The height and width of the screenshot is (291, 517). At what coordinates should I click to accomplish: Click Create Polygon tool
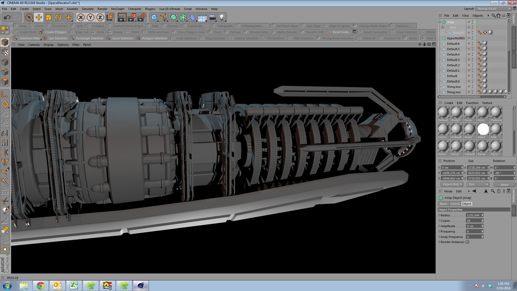click(x=53, y=32)
